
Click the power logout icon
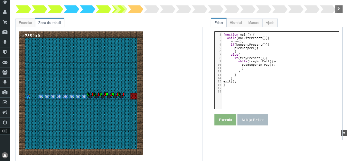tap(5, 122)
